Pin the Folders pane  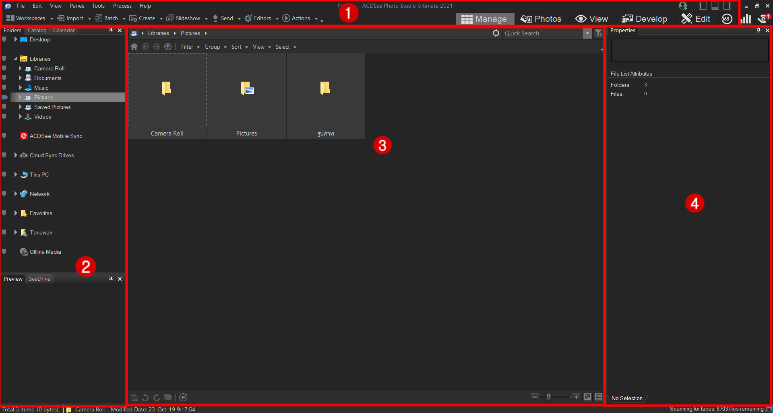tap(111, 30)
